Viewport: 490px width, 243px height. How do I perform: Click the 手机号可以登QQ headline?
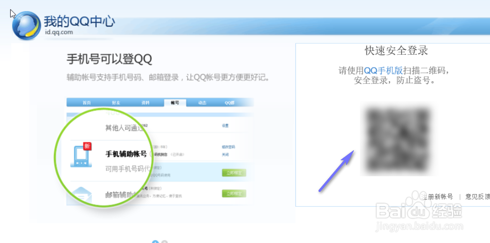(109, 59)
